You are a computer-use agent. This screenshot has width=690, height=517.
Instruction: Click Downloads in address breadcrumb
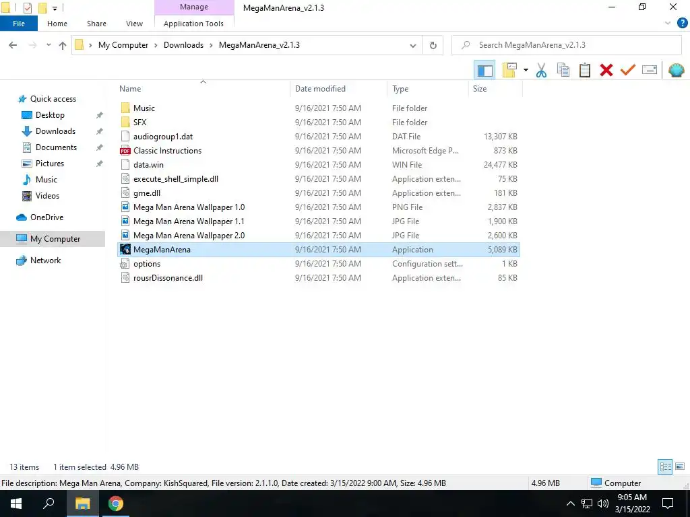click(x=183, y=45)
